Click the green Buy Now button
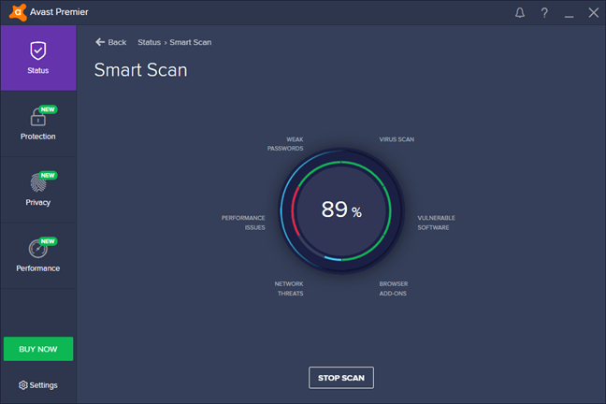This screenshot has width=606, height=404. 38,349
